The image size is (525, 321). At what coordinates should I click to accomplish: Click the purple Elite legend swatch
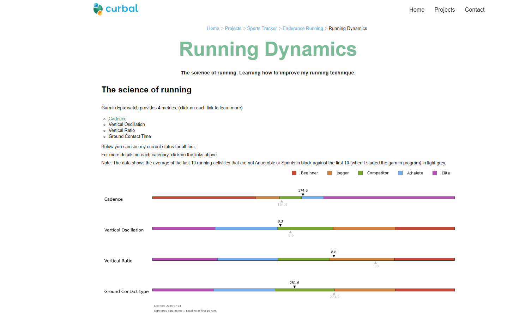[435, 173]
